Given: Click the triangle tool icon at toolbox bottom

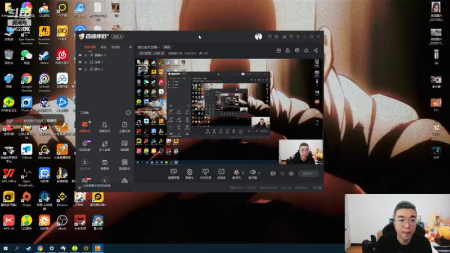Looking at the screenshot, I should click(x=124, y=180).
